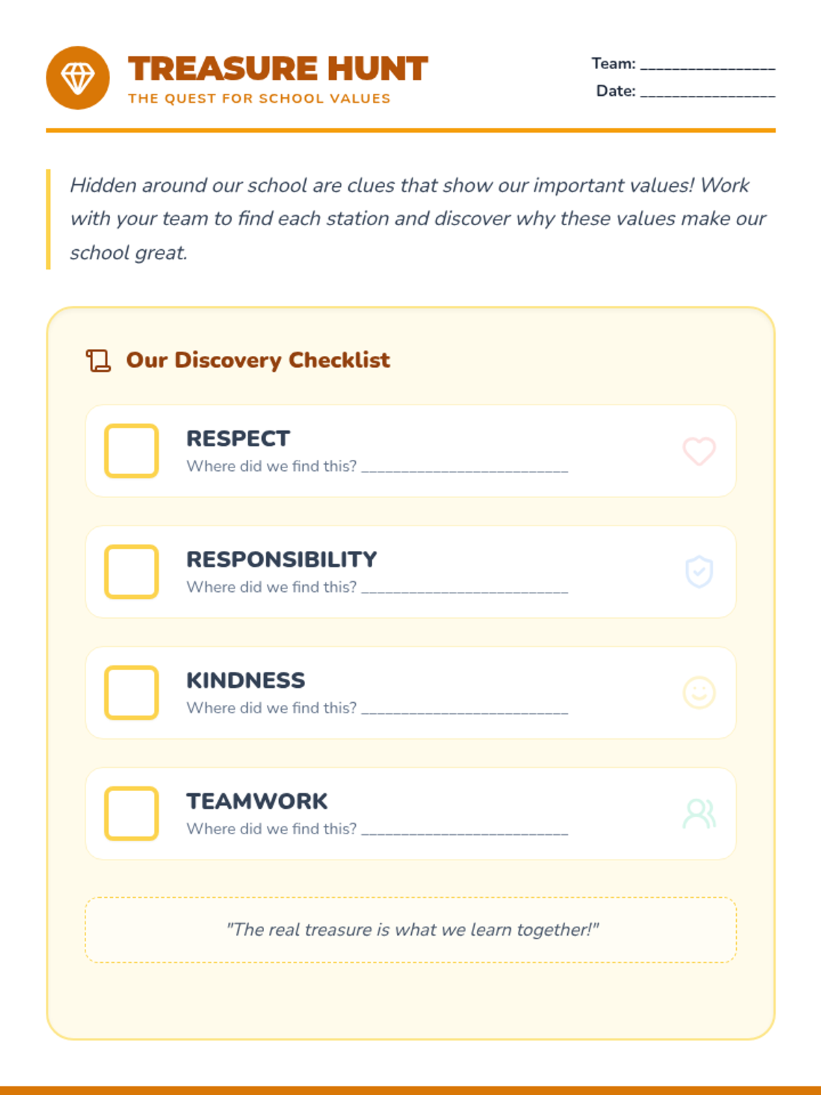Viewport: 821px width, 1095px height.
Task: Check off the Teamwork box
Action: tap(131, 814)
